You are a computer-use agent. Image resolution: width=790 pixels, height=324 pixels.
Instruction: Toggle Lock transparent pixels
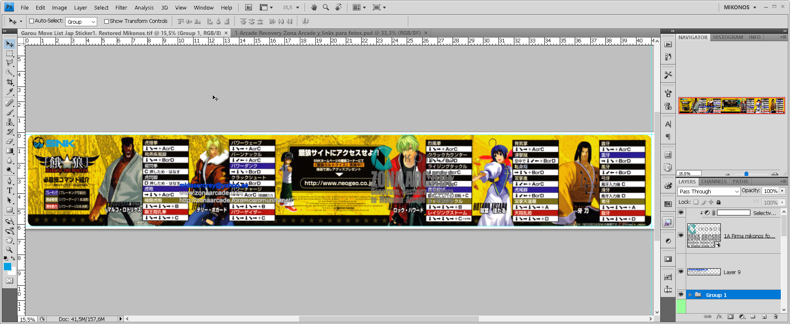tap(696, 202)
